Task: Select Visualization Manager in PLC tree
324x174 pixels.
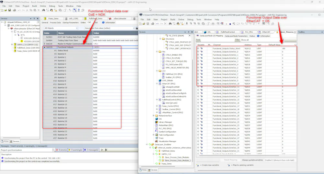Action: 168,141
